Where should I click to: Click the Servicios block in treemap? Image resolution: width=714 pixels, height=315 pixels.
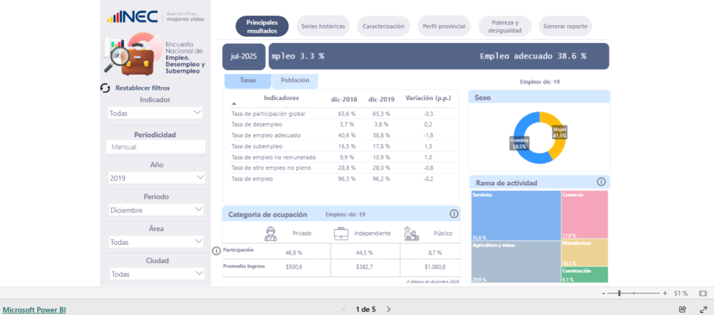point(516,216)
